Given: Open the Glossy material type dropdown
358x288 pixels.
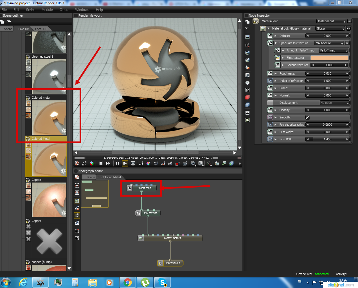Looking at the screenshot, I should tap(330, 28).
